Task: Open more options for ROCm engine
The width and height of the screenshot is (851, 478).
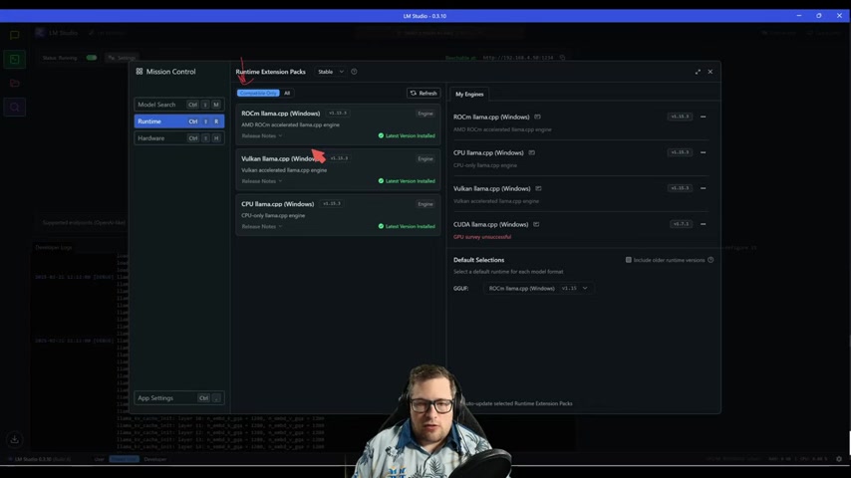Action: click(703, 117)
